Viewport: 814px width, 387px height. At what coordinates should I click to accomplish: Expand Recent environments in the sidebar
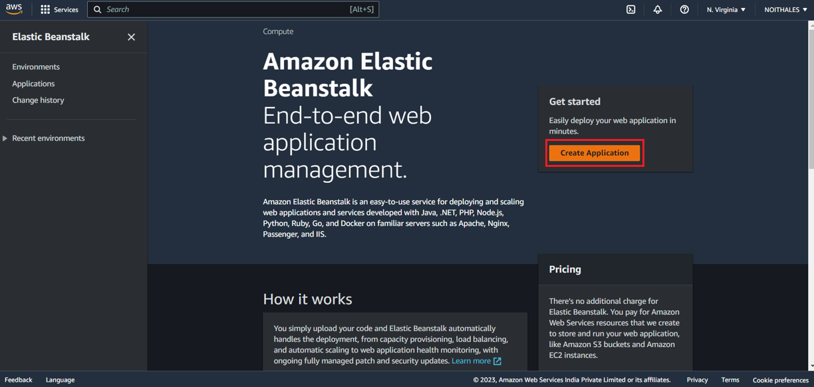[49, 138]
